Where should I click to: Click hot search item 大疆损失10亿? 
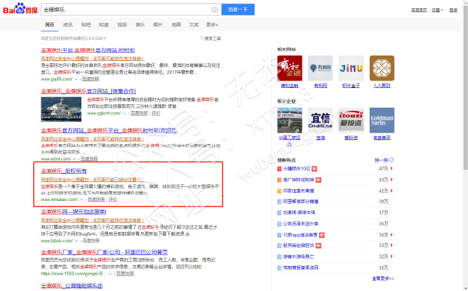click(x=296, y=169)
